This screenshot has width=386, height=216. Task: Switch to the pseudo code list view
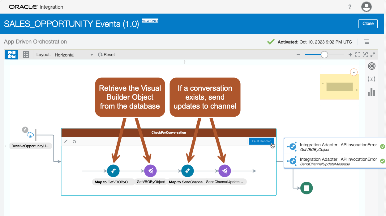(x=26, y=54)
